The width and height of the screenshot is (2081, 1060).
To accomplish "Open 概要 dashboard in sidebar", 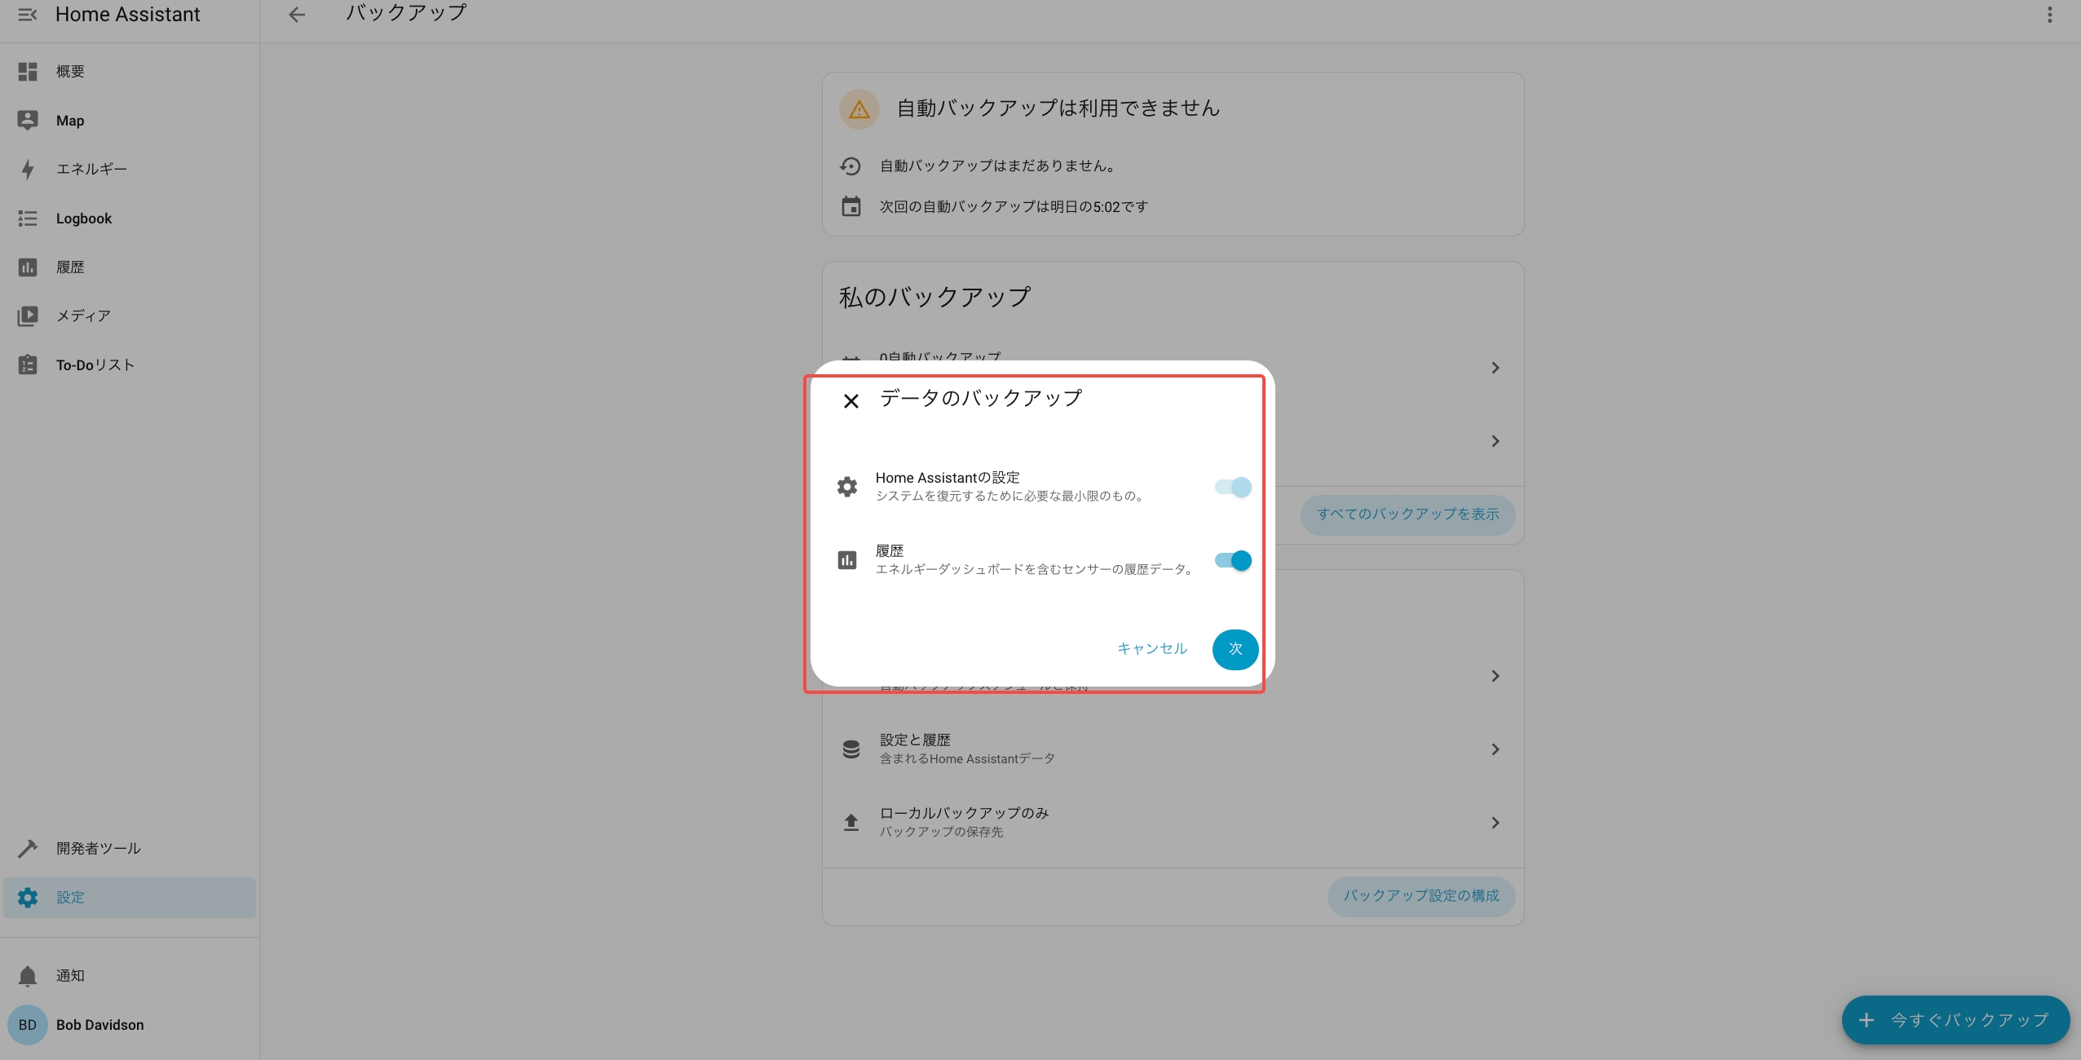I will tap(130, 72).
